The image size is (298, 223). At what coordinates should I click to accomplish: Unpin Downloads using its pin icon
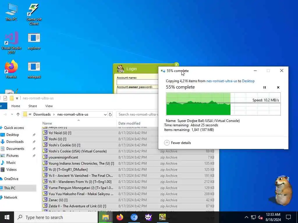[34, 142]
